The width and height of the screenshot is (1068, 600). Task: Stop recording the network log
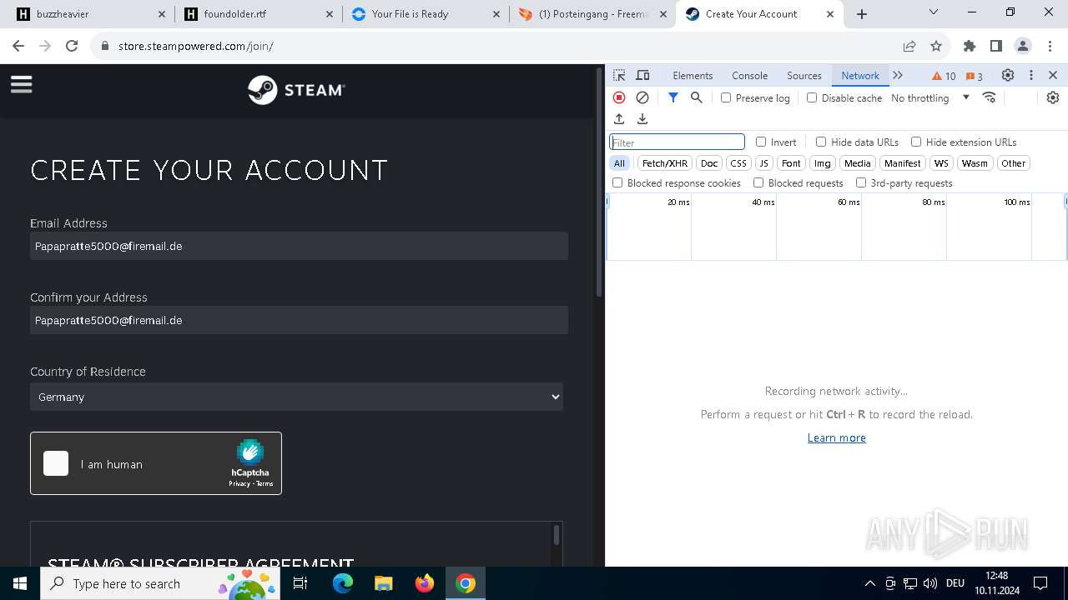pos(619,97)
